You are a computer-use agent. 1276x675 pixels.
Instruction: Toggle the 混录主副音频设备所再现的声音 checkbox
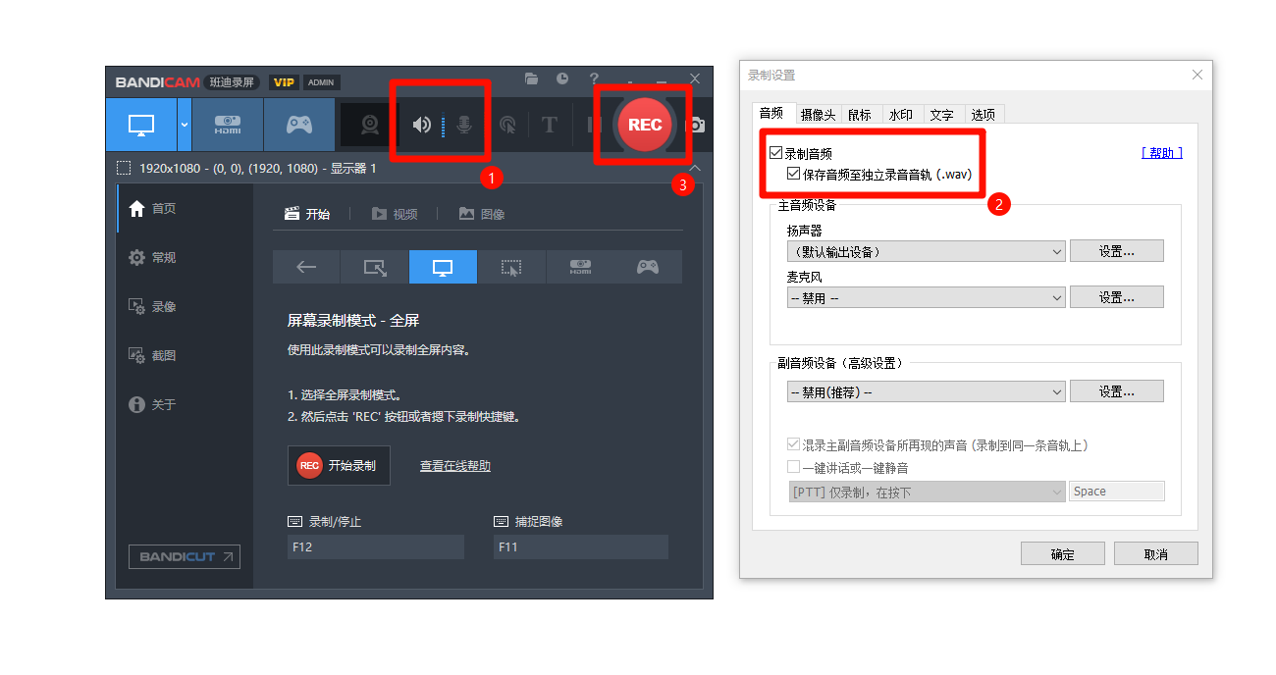[x=793, y=445]
